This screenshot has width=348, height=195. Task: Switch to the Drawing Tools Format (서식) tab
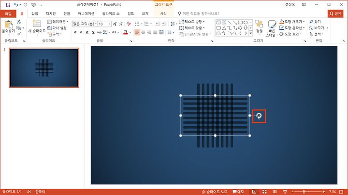click(163, 13)
